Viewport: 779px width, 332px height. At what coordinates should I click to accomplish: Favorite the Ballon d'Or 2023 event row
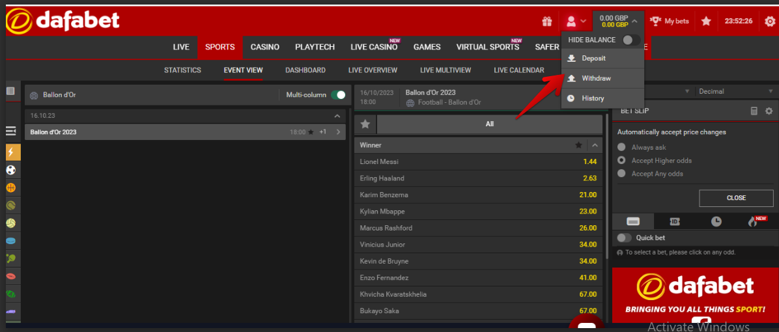click(311, 132)
